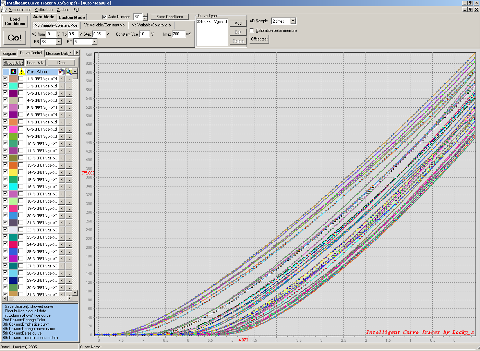Click the Constant Vce input field
Screen dimensions: 480x351
(144, 34)
